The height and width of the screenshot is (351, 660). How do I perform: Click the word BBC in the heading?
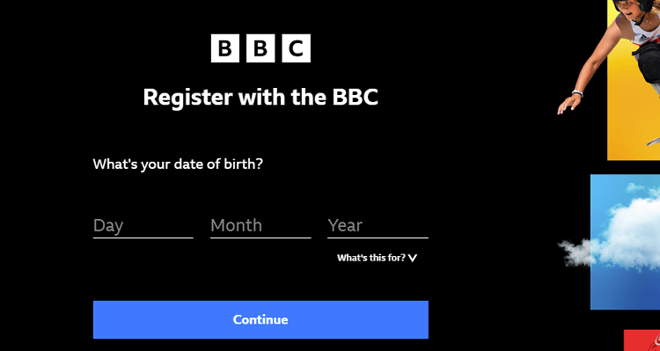pos(356,98)
